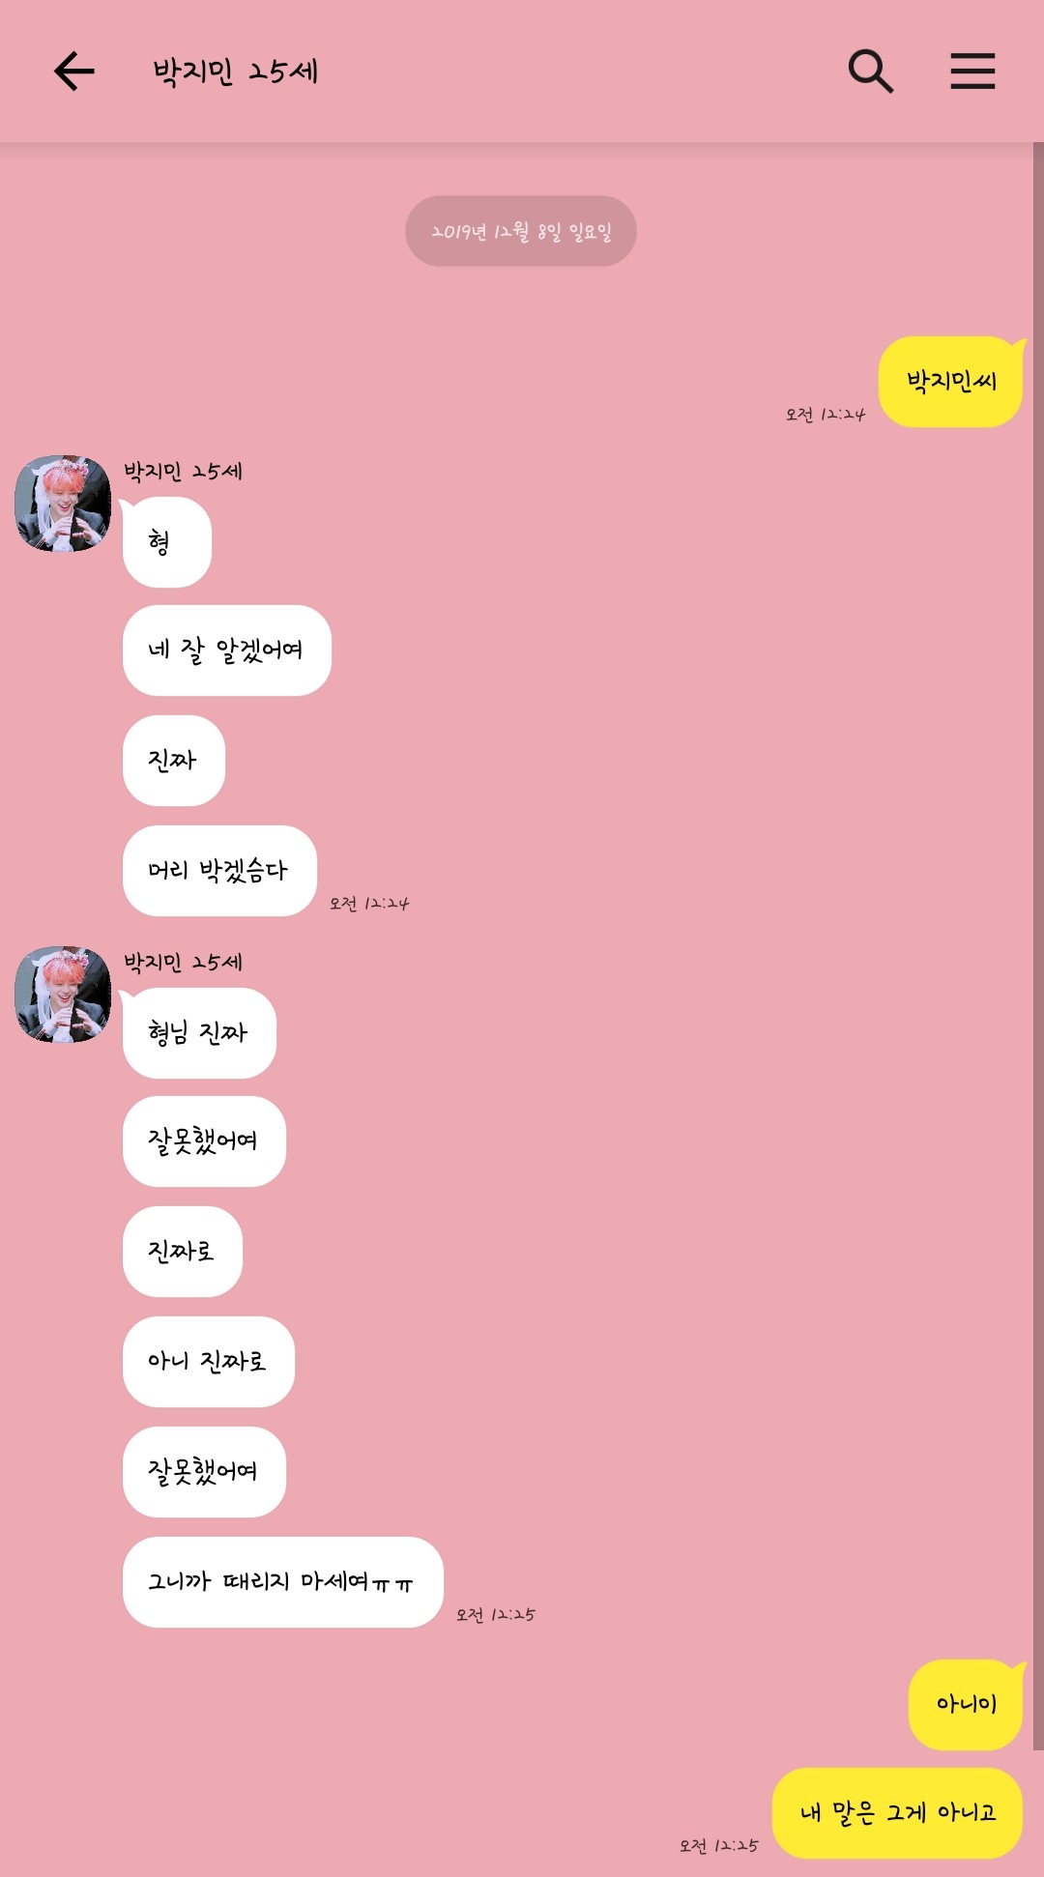1044x1877 pixels.
Task: Tap chat title 박지민 25세 in header
Action: 236,72
